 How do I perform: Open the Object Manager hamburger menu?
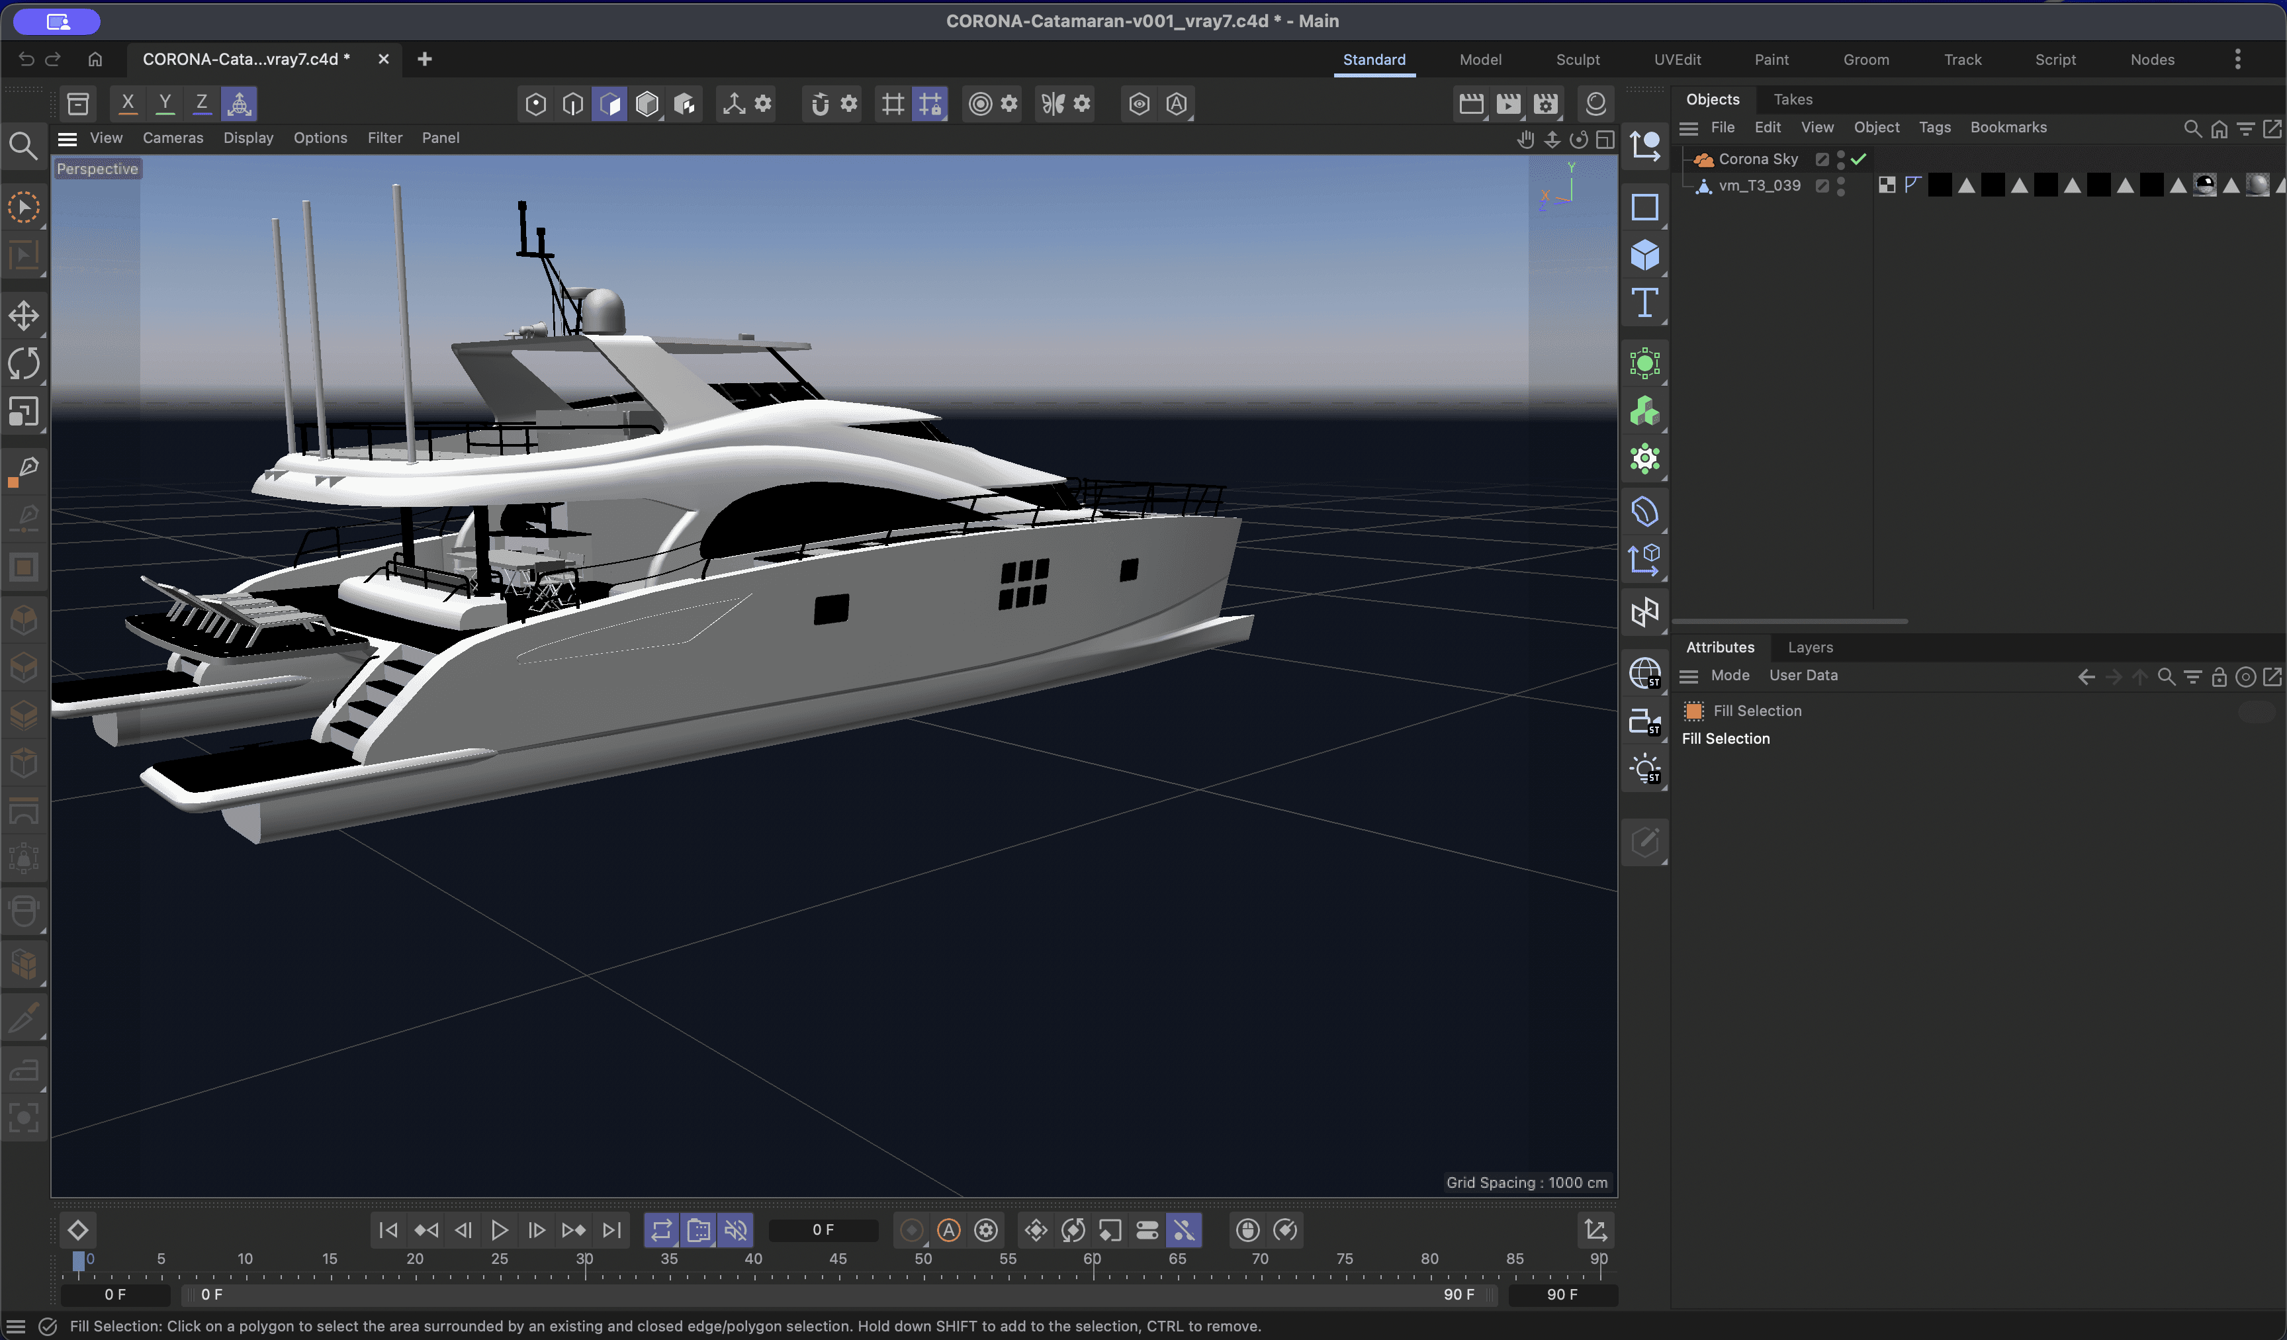pyautogui.click(x=1689, y=128)
